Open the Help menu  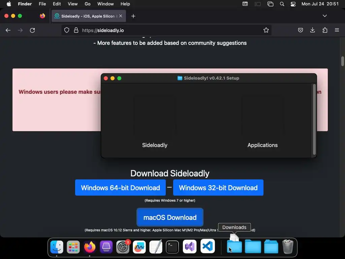tap(125, 4)
